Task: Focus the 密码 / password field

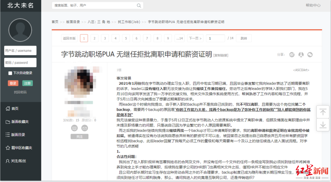Action: (20, 62)
